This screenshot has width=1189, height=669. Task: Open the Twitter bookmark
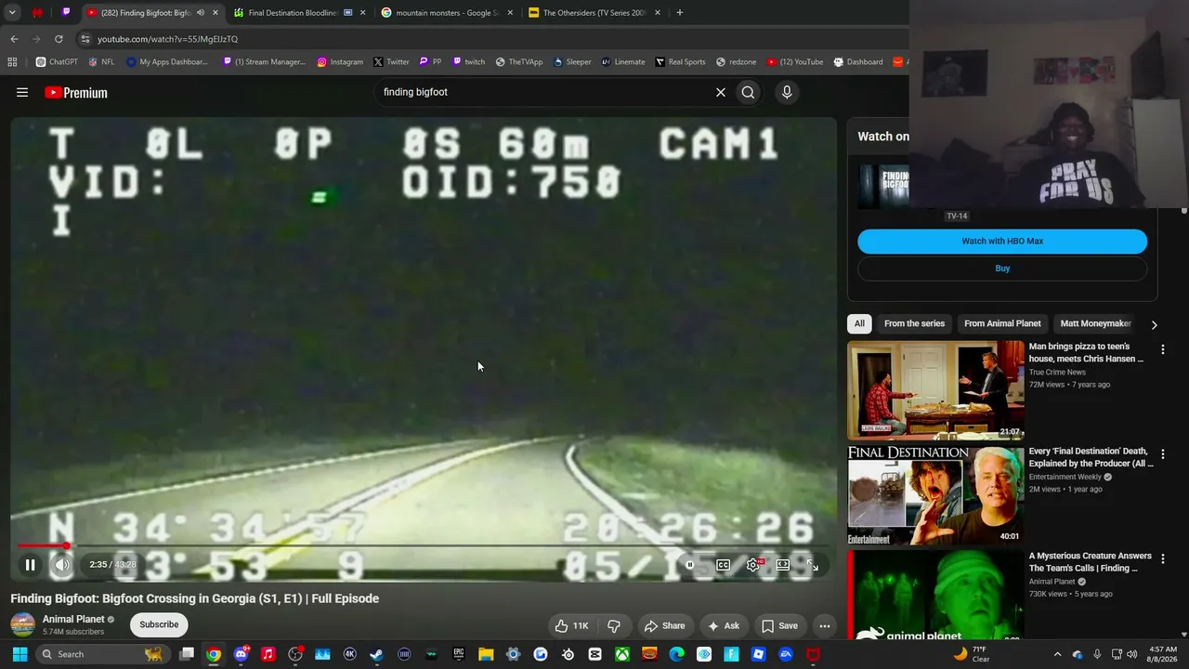(x=391, y=62)
